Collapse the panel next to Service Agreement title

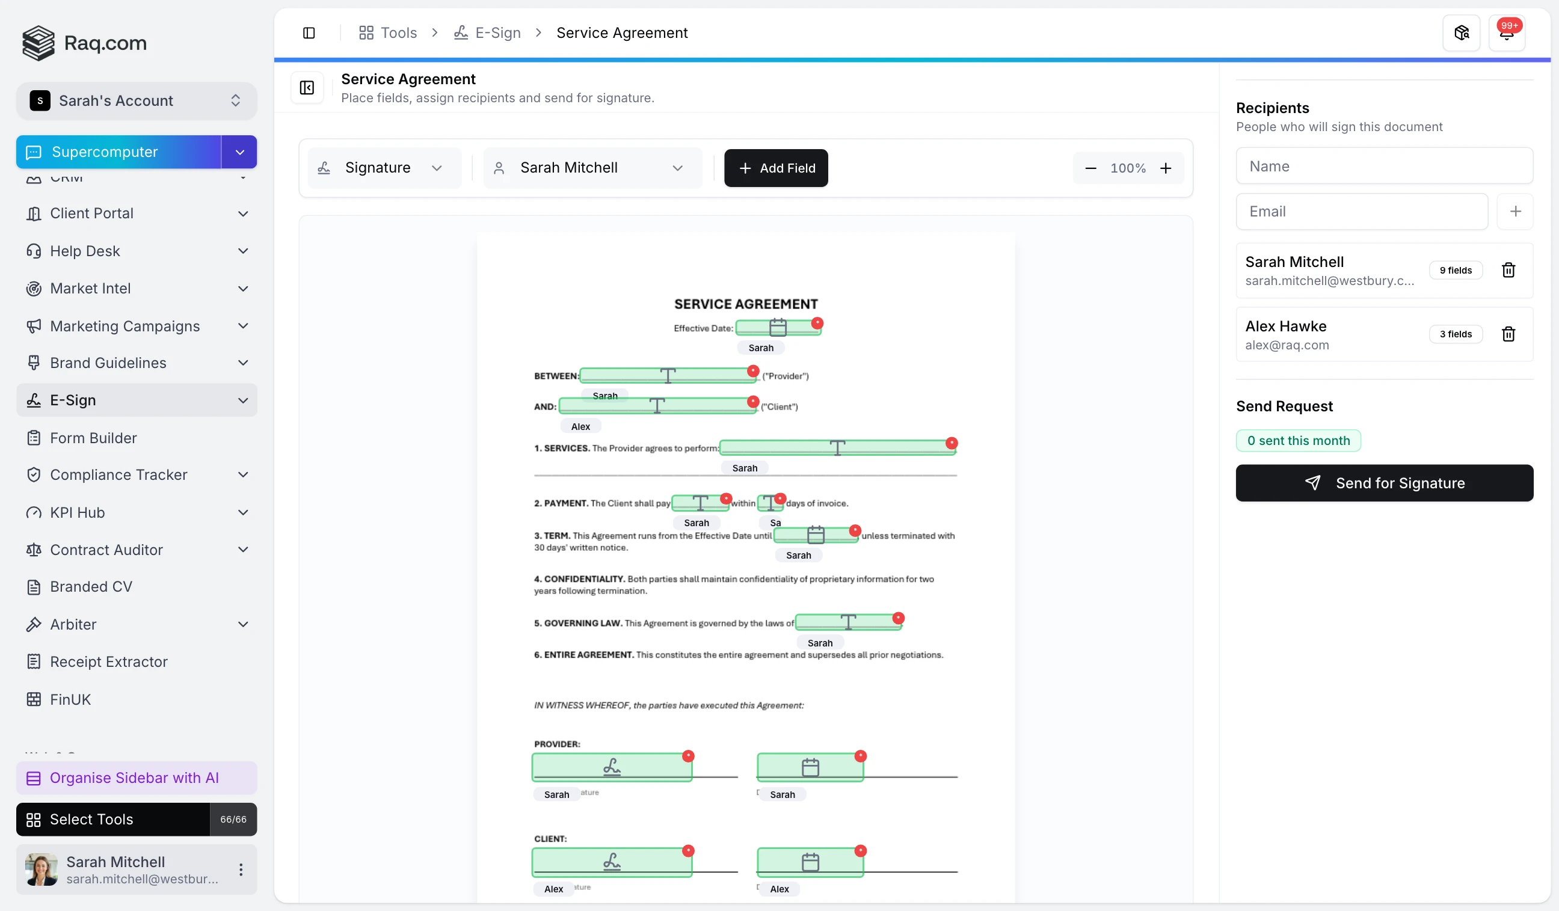point(307,88)
